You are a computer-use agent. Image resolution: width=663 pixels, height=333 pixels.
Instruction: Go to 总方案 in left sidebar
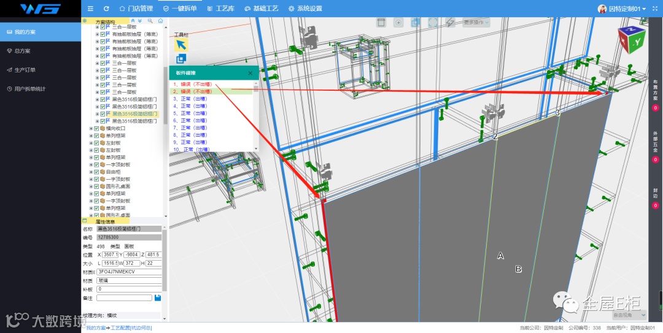[x=41, y=51]
